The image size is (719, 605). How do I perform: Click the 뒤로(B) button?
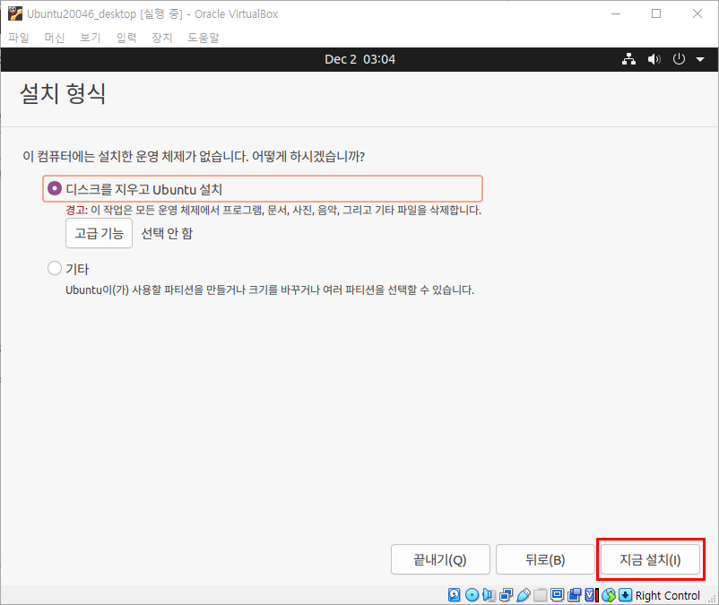(x=545, y=559)
